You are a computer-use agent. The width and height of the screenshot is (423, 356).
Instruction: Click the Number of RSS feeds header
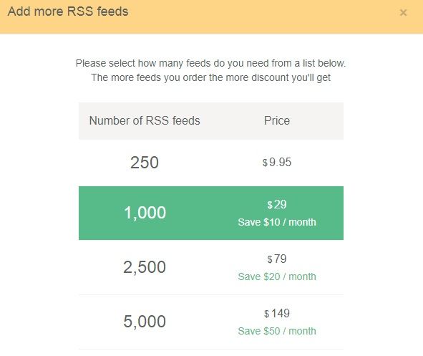(x=145, y=120)
